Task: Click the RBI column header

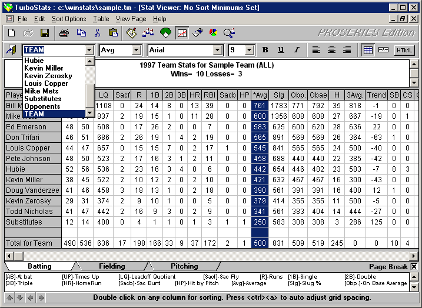Action: [x=210, y=95]
